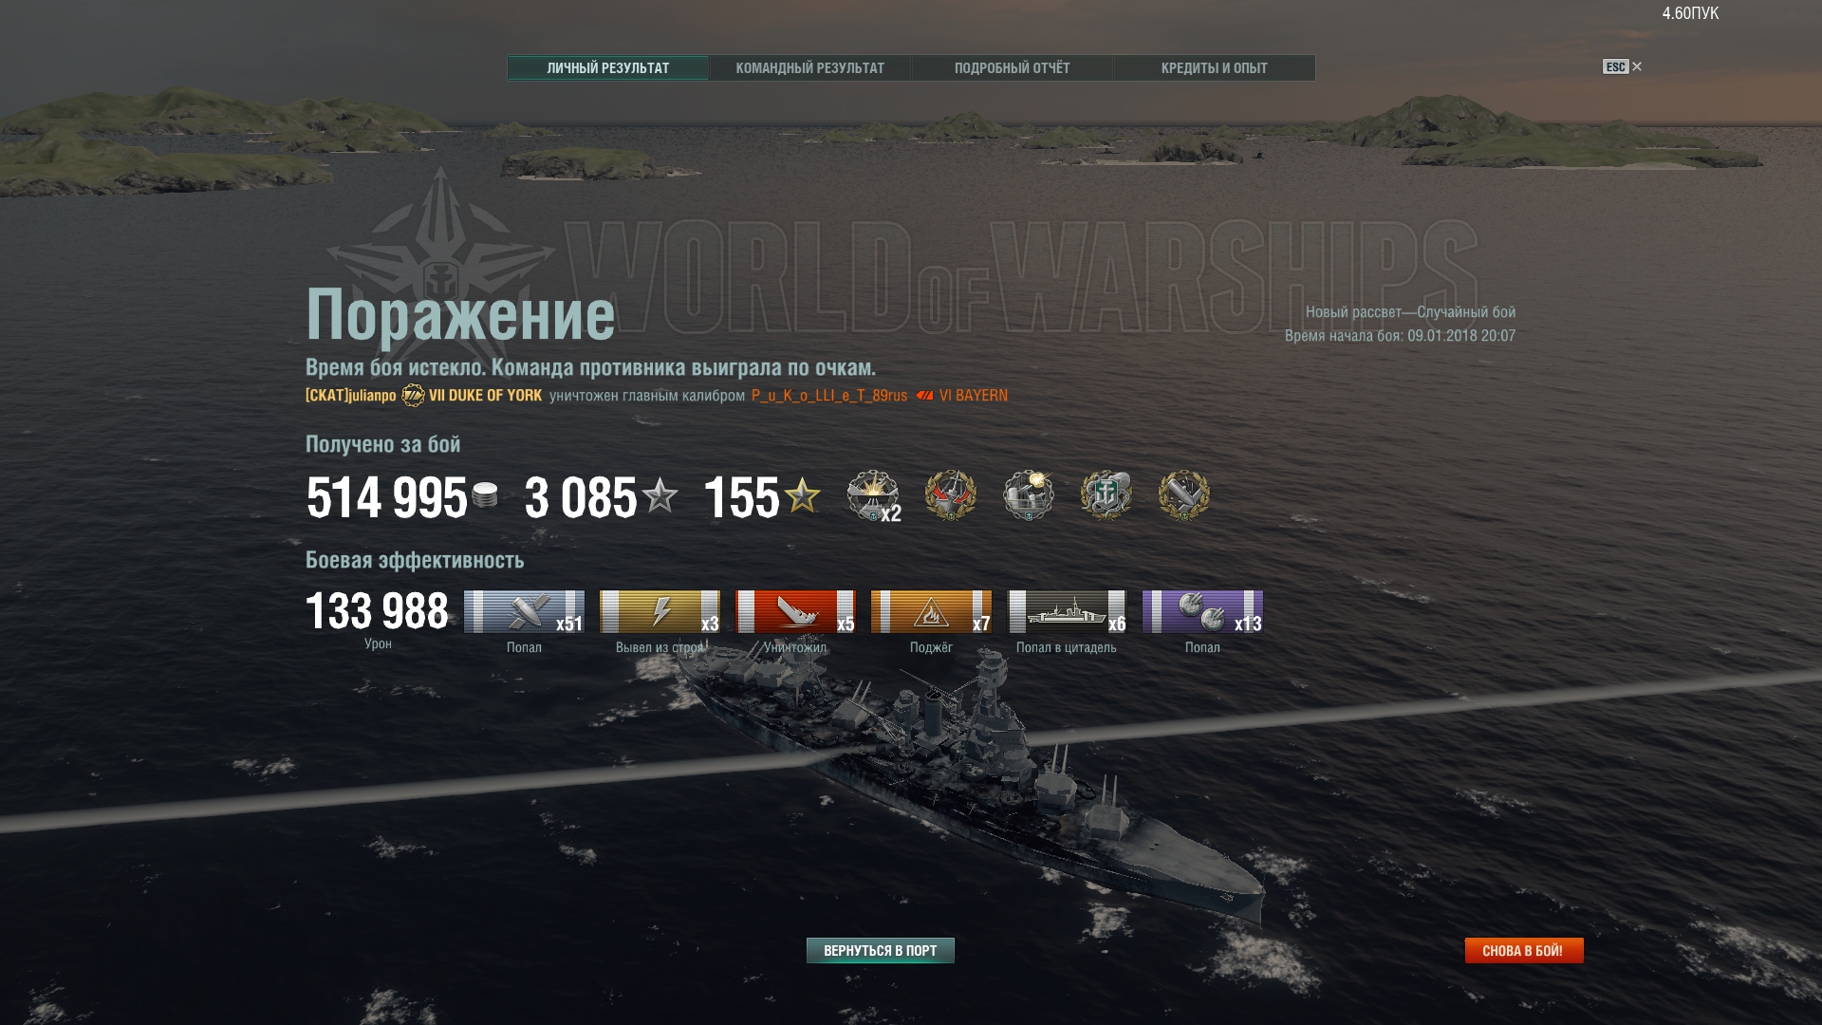Image resolution: width=1822 pixels, height=1025 pixels.
Task: Click enemy name P_u_K_o_LLI_e_T_89rus
Action: (x=829, y=396)
